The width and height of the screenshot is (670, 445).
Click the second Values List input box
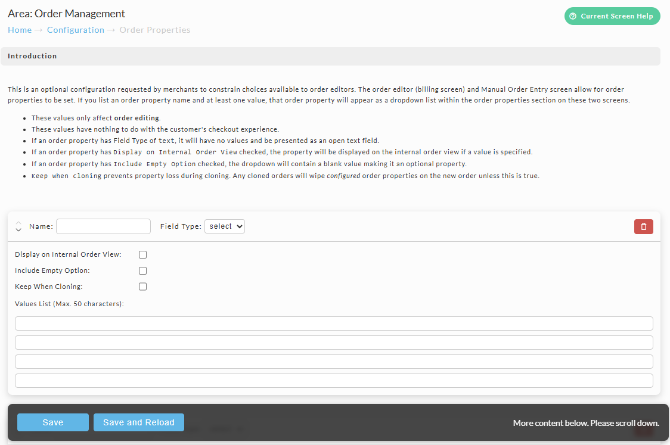[334, 343]
